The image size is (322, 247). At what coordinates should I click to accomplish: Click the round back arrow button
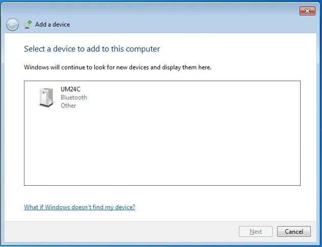[x=12, y=24]
